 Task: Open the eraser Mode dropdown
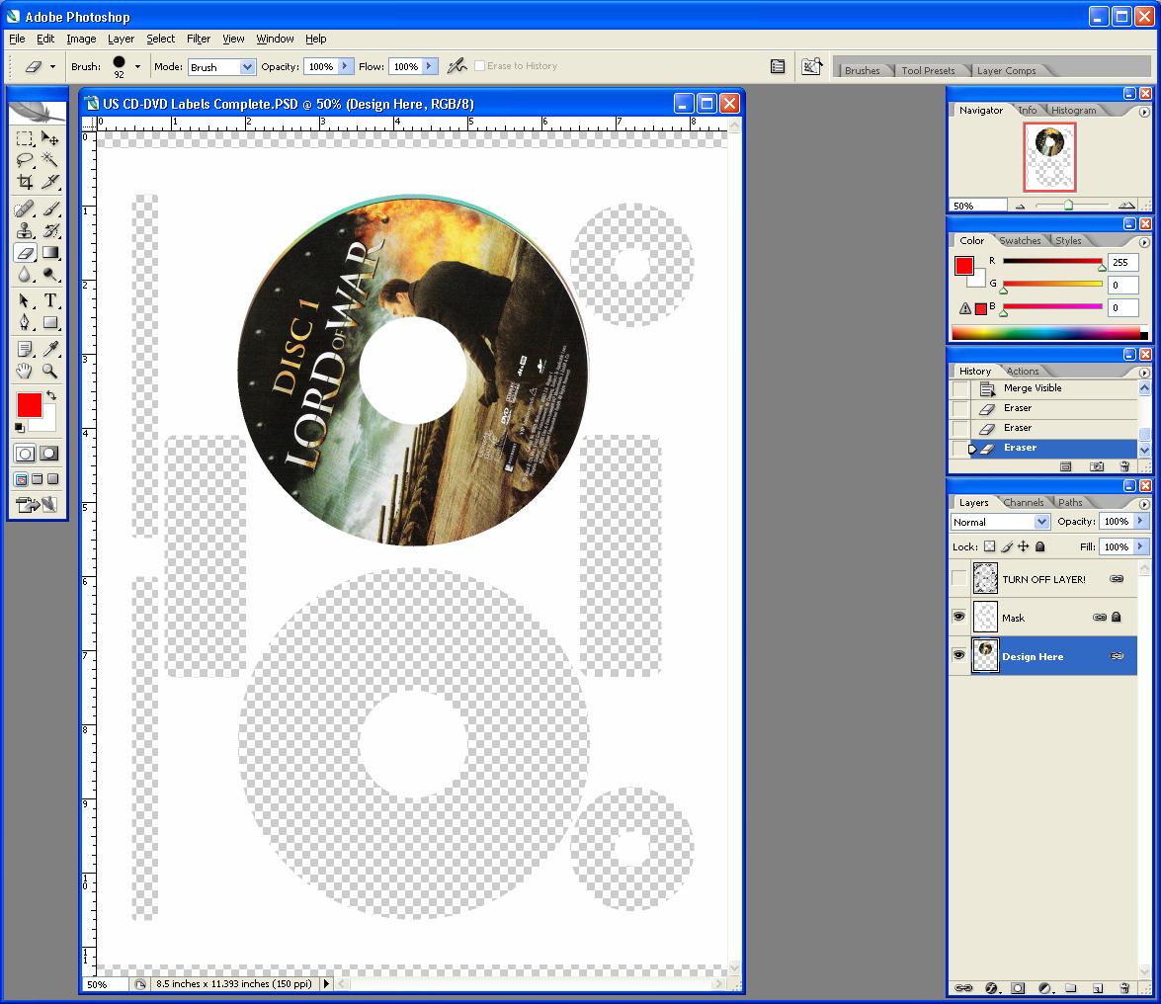(247, 66)
